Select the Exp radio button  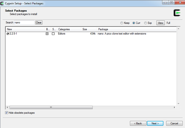click(x=145, y=23)
